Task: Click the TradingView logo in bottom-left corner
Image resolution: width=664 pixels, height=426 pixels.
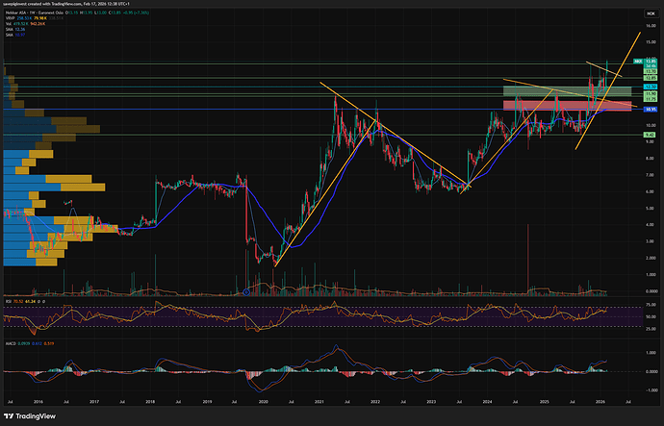Action: click(27, 414)
